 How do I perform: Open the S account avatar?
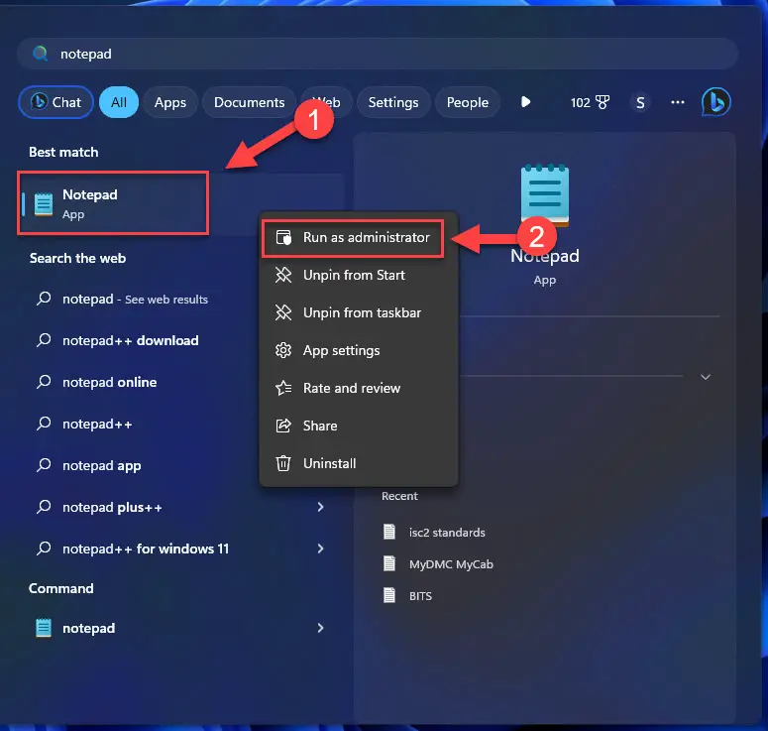[x=640, y=102]
